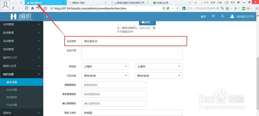Click the play arrow next to address bar
Screen dimensions: 259x116
(178, 8)
